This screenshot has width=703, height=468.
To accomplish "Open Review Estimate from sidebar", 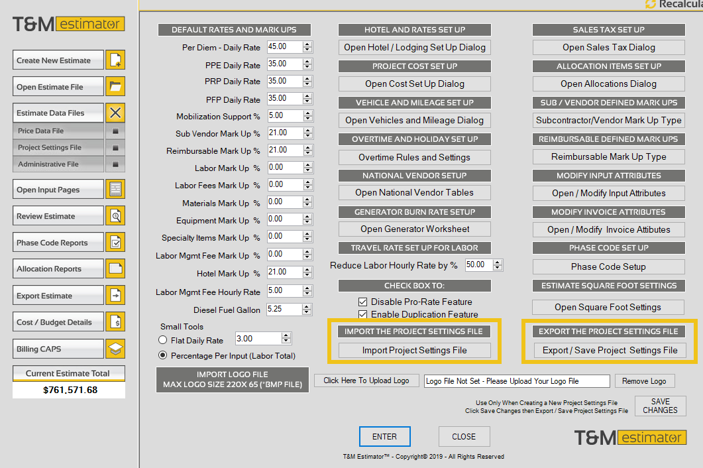I will coord(58,216).
